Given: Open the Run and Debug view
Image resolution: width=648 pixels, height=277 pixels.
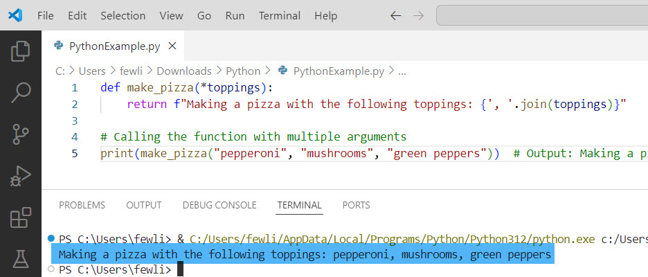Looking at the screenshot, I should pyautogui.click(x=21, y=176).
